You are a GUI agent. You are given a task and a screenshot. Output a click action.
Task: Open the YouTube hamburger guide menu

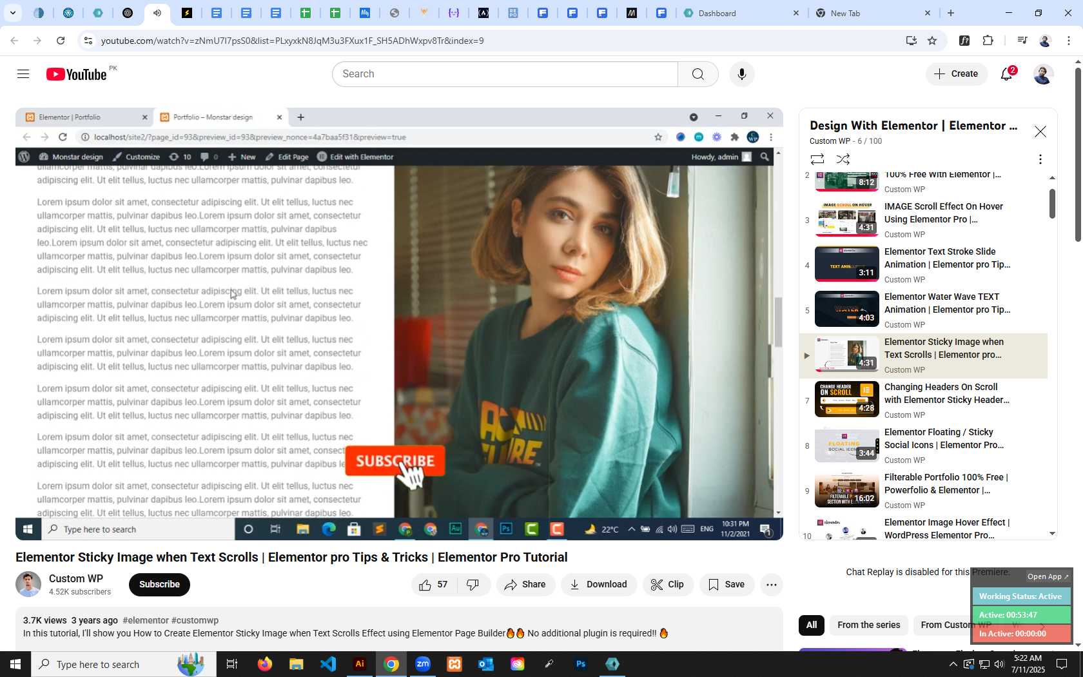(x=23, y=74)
